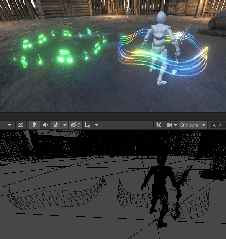Open Gizmos dropdown arrow
The height and width of the screenshot is (239, 226).
tap(204, 125)
